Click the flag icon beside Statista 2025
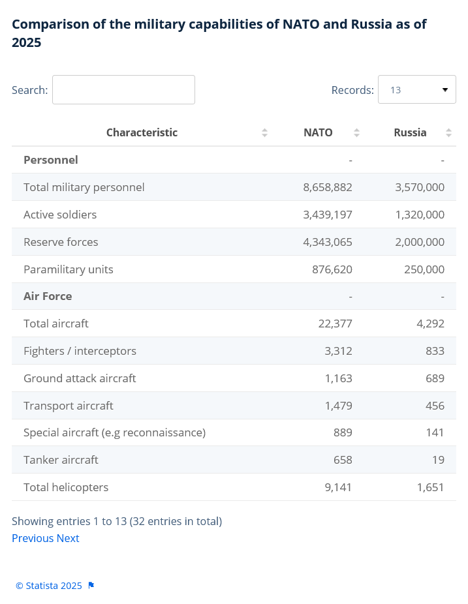This screenshot has height=604, width=468. click(91, 586)
